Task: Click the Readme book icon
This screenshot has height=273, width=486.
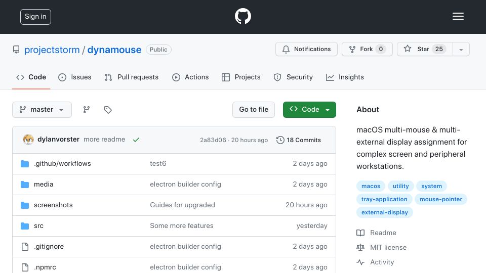Action: [360, 233]
